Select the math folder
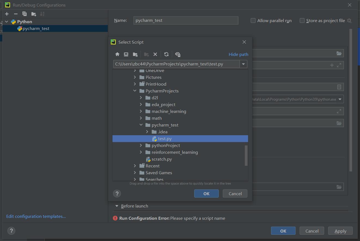 157,118
